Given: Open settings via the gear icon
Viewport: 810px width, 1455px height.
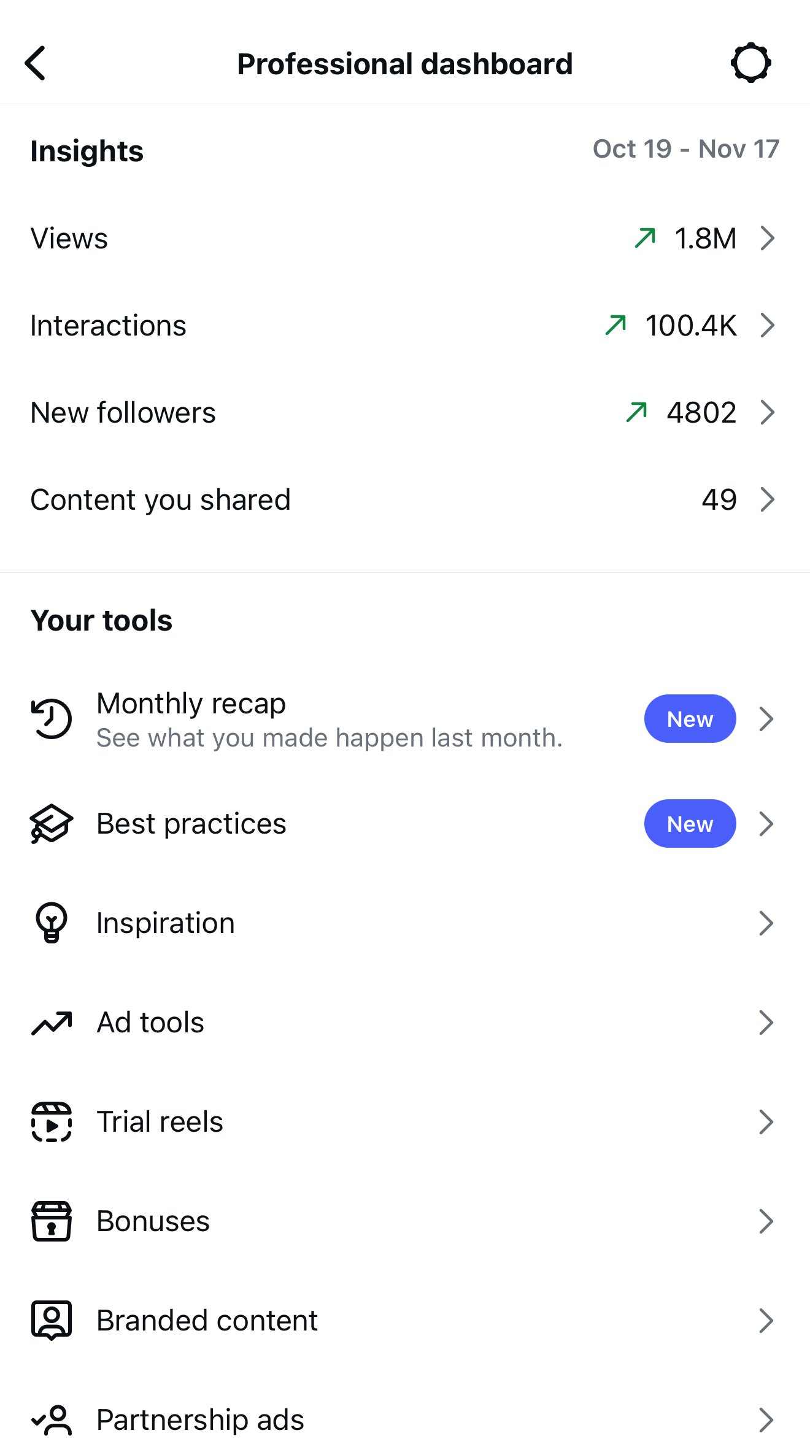Looking at the screenshot, I should [750, 63].
